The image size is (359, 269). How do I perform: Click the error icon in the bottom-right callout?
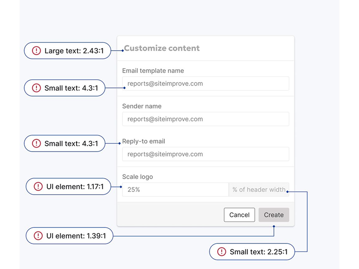tap(221, 252)
